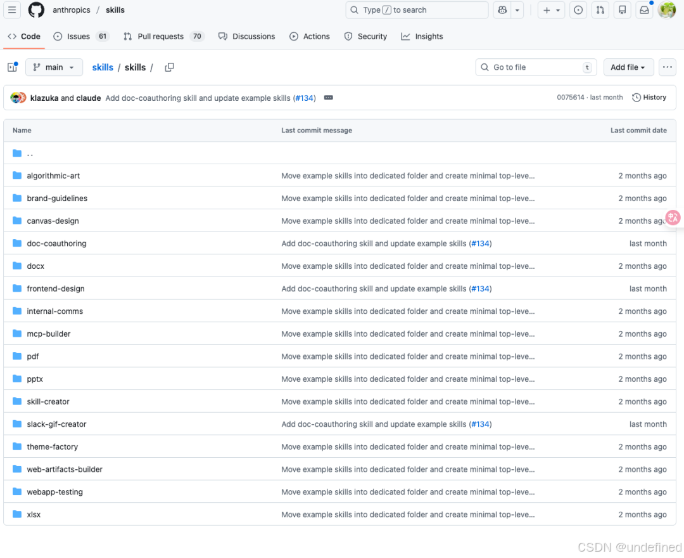684x558 pixels.
Task: Expand commit message details ellipsis
Action: pos(329,98)
